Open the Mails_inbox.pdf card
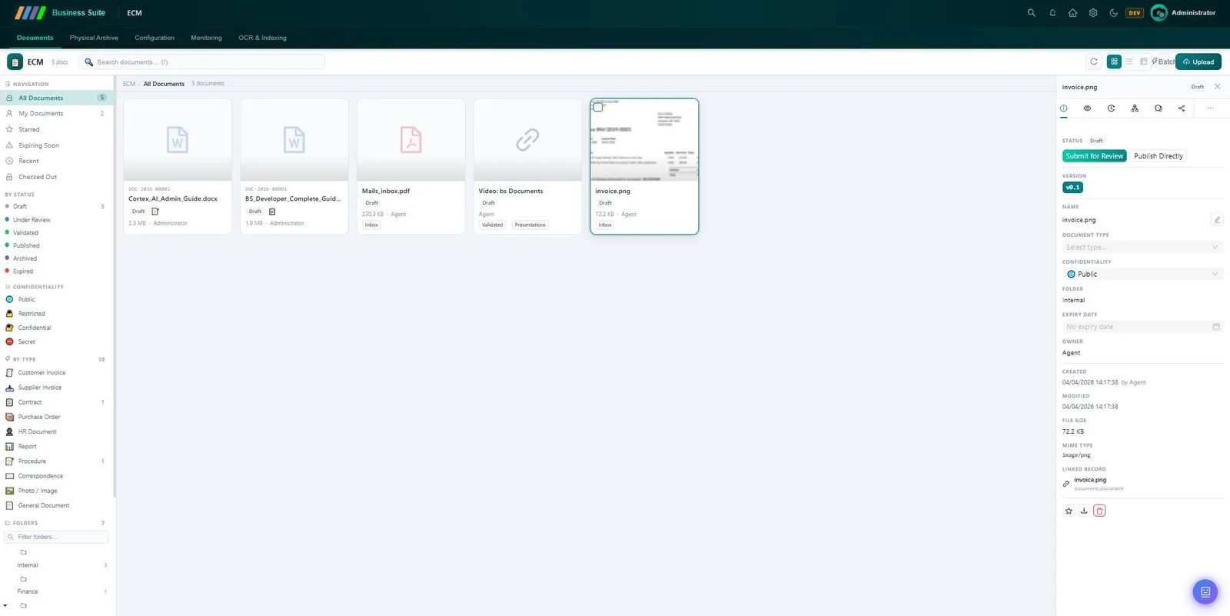 (x=411, y=166)
